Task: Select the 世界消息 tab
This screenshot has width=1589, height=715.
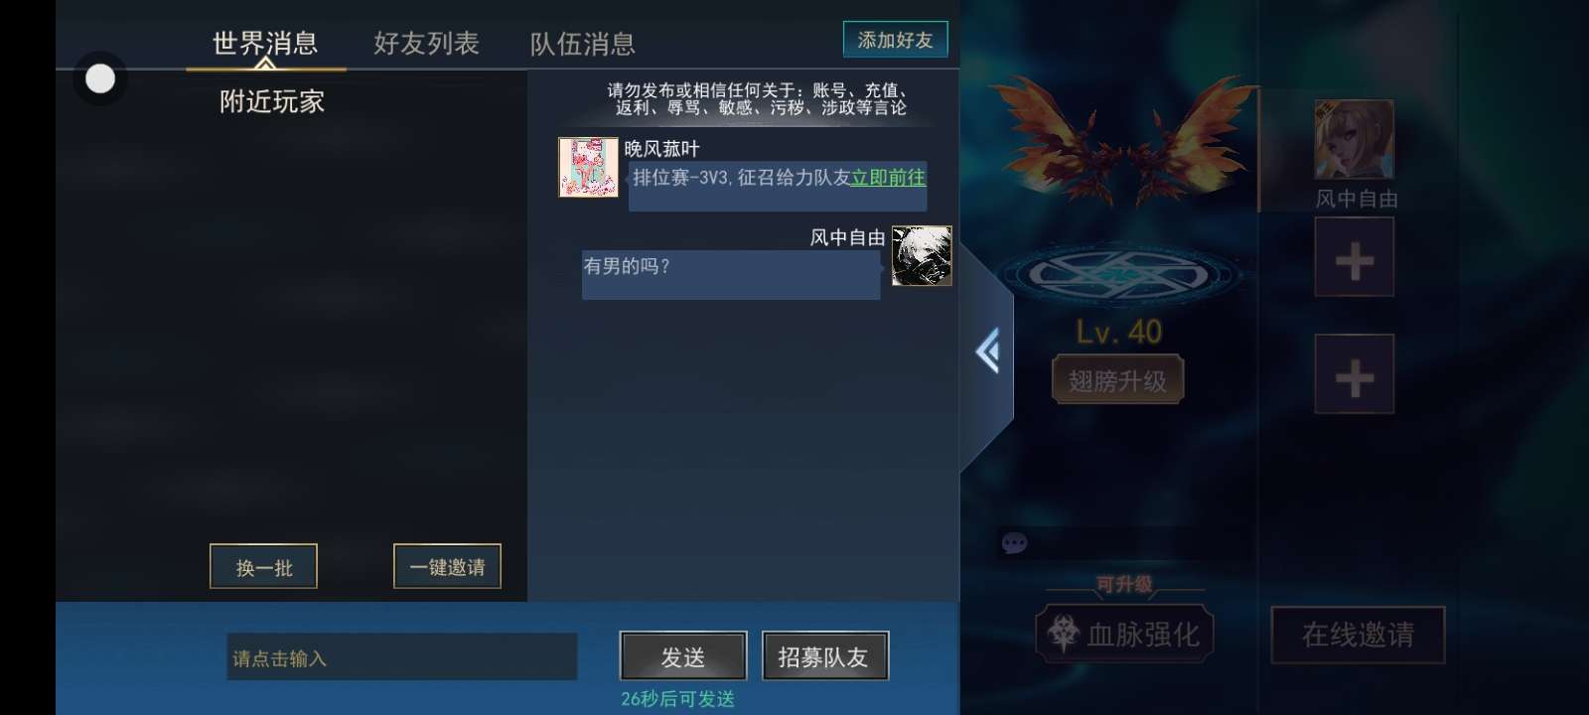Action: pos(265,43)
